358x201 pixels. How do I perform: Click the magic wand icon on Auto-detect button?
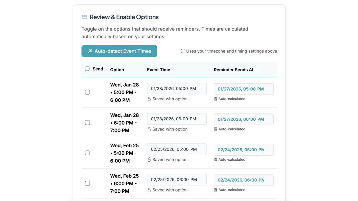89,51
